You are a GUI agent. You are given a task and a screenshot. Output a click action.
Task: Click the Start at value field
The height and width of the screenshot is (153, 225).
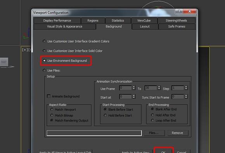coord(126,96)
